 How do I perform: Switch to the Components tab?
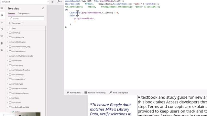coord(24,14)
